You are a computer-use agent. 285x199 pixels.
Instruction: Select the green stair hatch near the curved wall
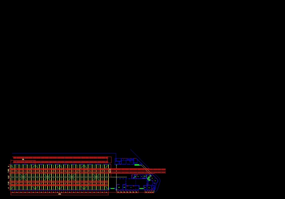[x=149, y=178]
